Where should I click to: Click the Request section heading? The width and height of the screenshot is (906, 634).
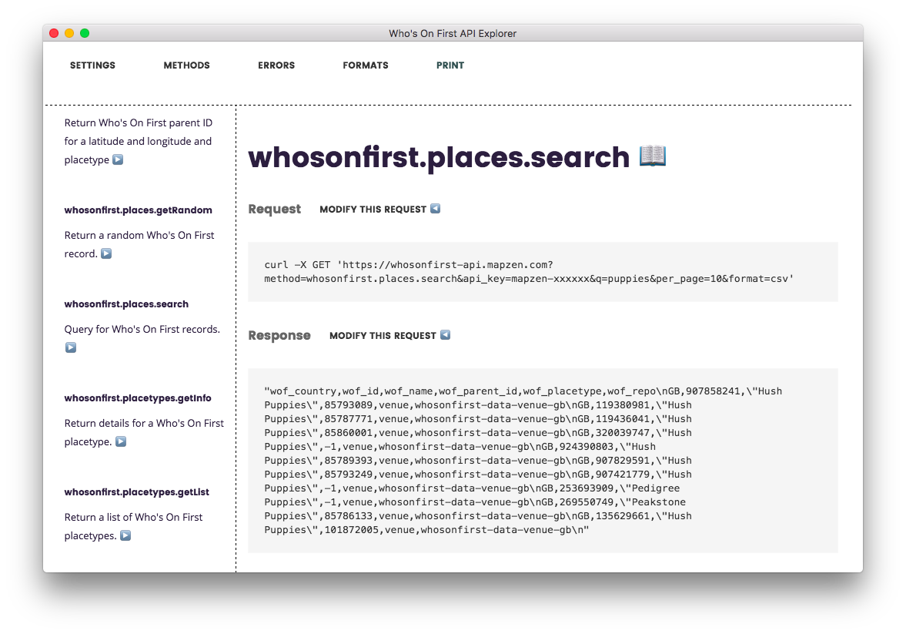coord(275,209)
